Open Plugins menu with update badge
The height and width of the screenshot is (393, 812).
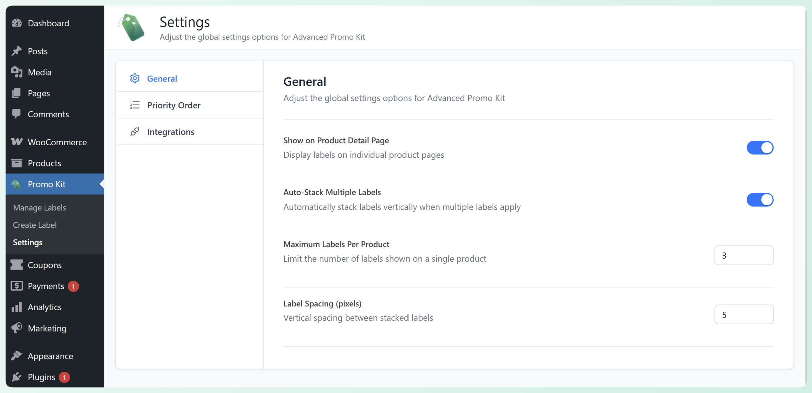point(42,377)
